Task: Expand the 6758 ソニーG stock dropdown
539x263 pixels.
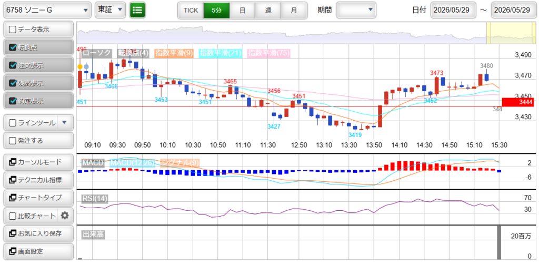Action: click(47, 11)
